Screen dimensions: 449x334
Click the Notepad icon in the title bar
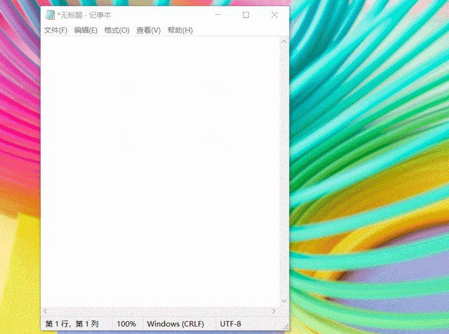click(x=51, y=15)
